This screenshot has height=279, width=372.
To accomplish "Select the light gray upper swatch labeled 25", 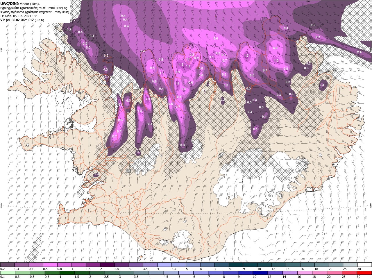I will [x=350, y=265].
